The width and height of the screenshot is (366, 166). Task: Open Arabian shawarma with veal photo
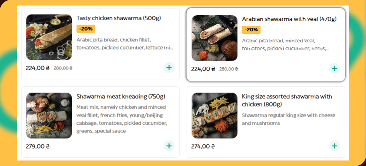click(214, 38)
